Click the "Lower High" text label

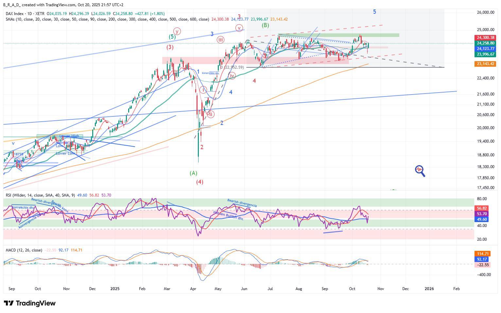click(x=69, y=136)
